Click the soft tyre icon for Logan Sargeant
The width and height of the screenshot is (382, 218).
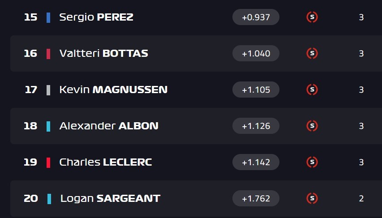pos(312,198)
